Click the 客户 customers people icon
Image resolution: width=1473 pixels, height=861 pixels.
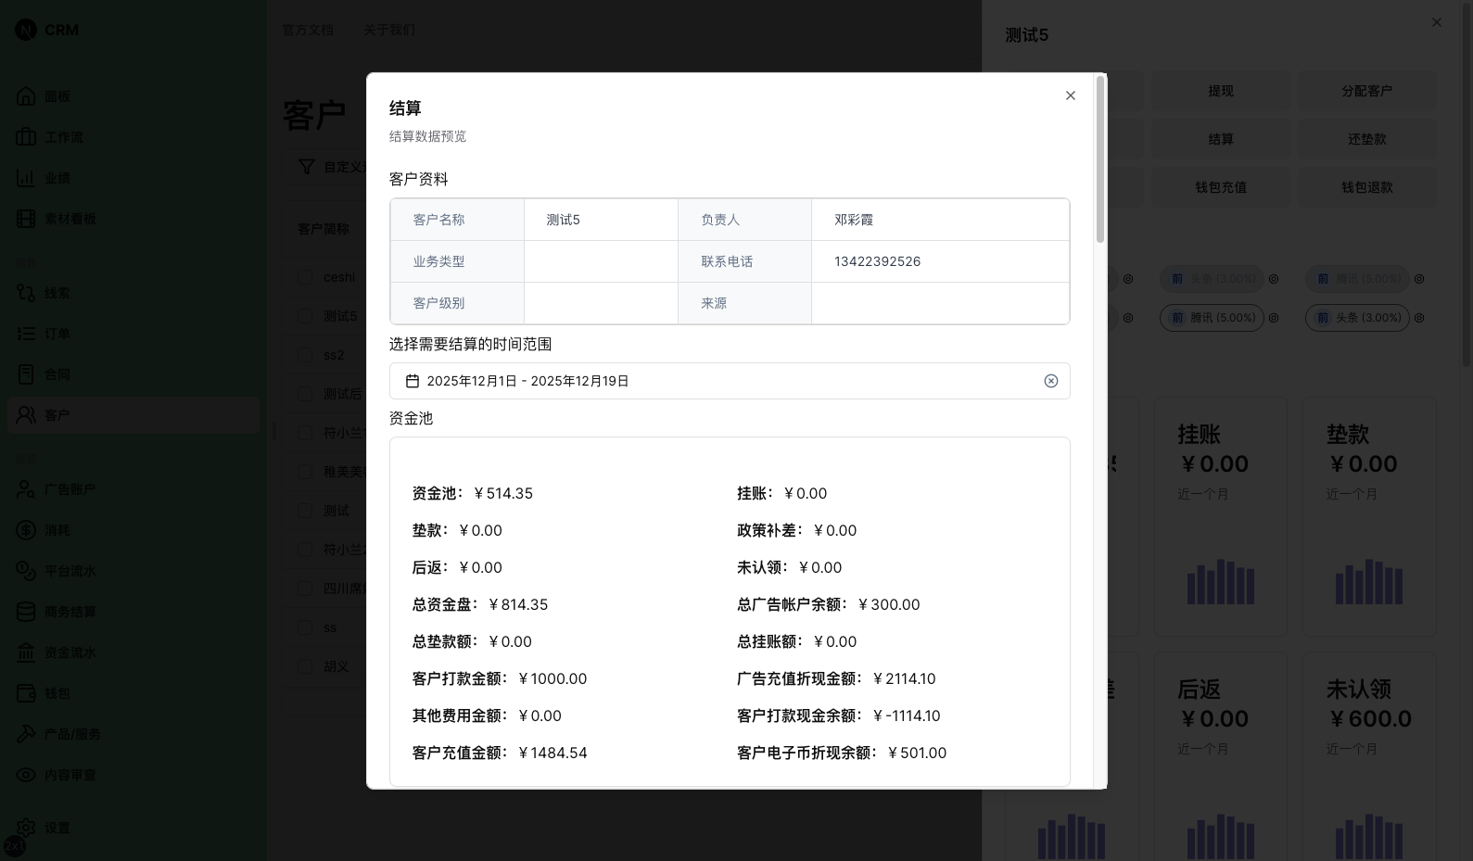point(26,415)
